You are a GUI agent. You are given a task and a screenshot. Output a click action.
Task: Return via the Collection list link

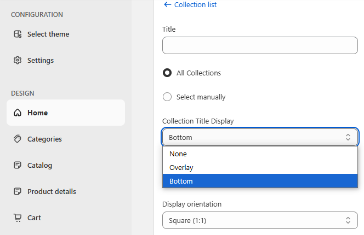coord(195,4)
